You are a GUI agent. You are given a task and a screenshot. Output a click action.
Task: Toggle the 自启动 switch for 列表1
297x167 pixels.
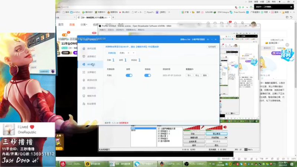[147, 75]
